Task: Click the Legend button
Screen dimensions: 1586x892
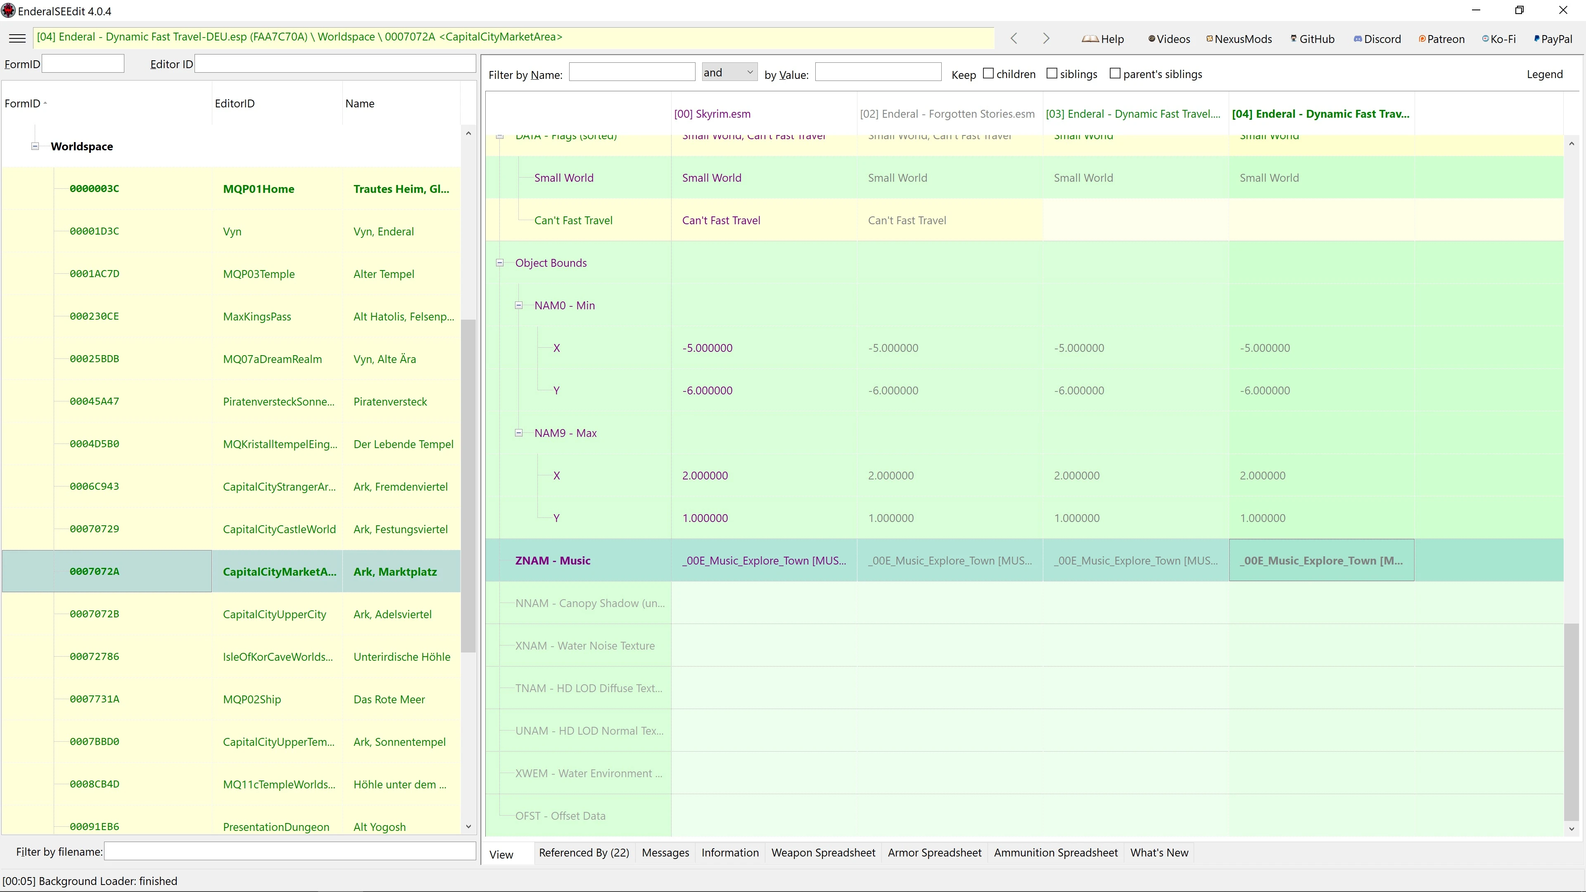Action: pos(1544,74)
